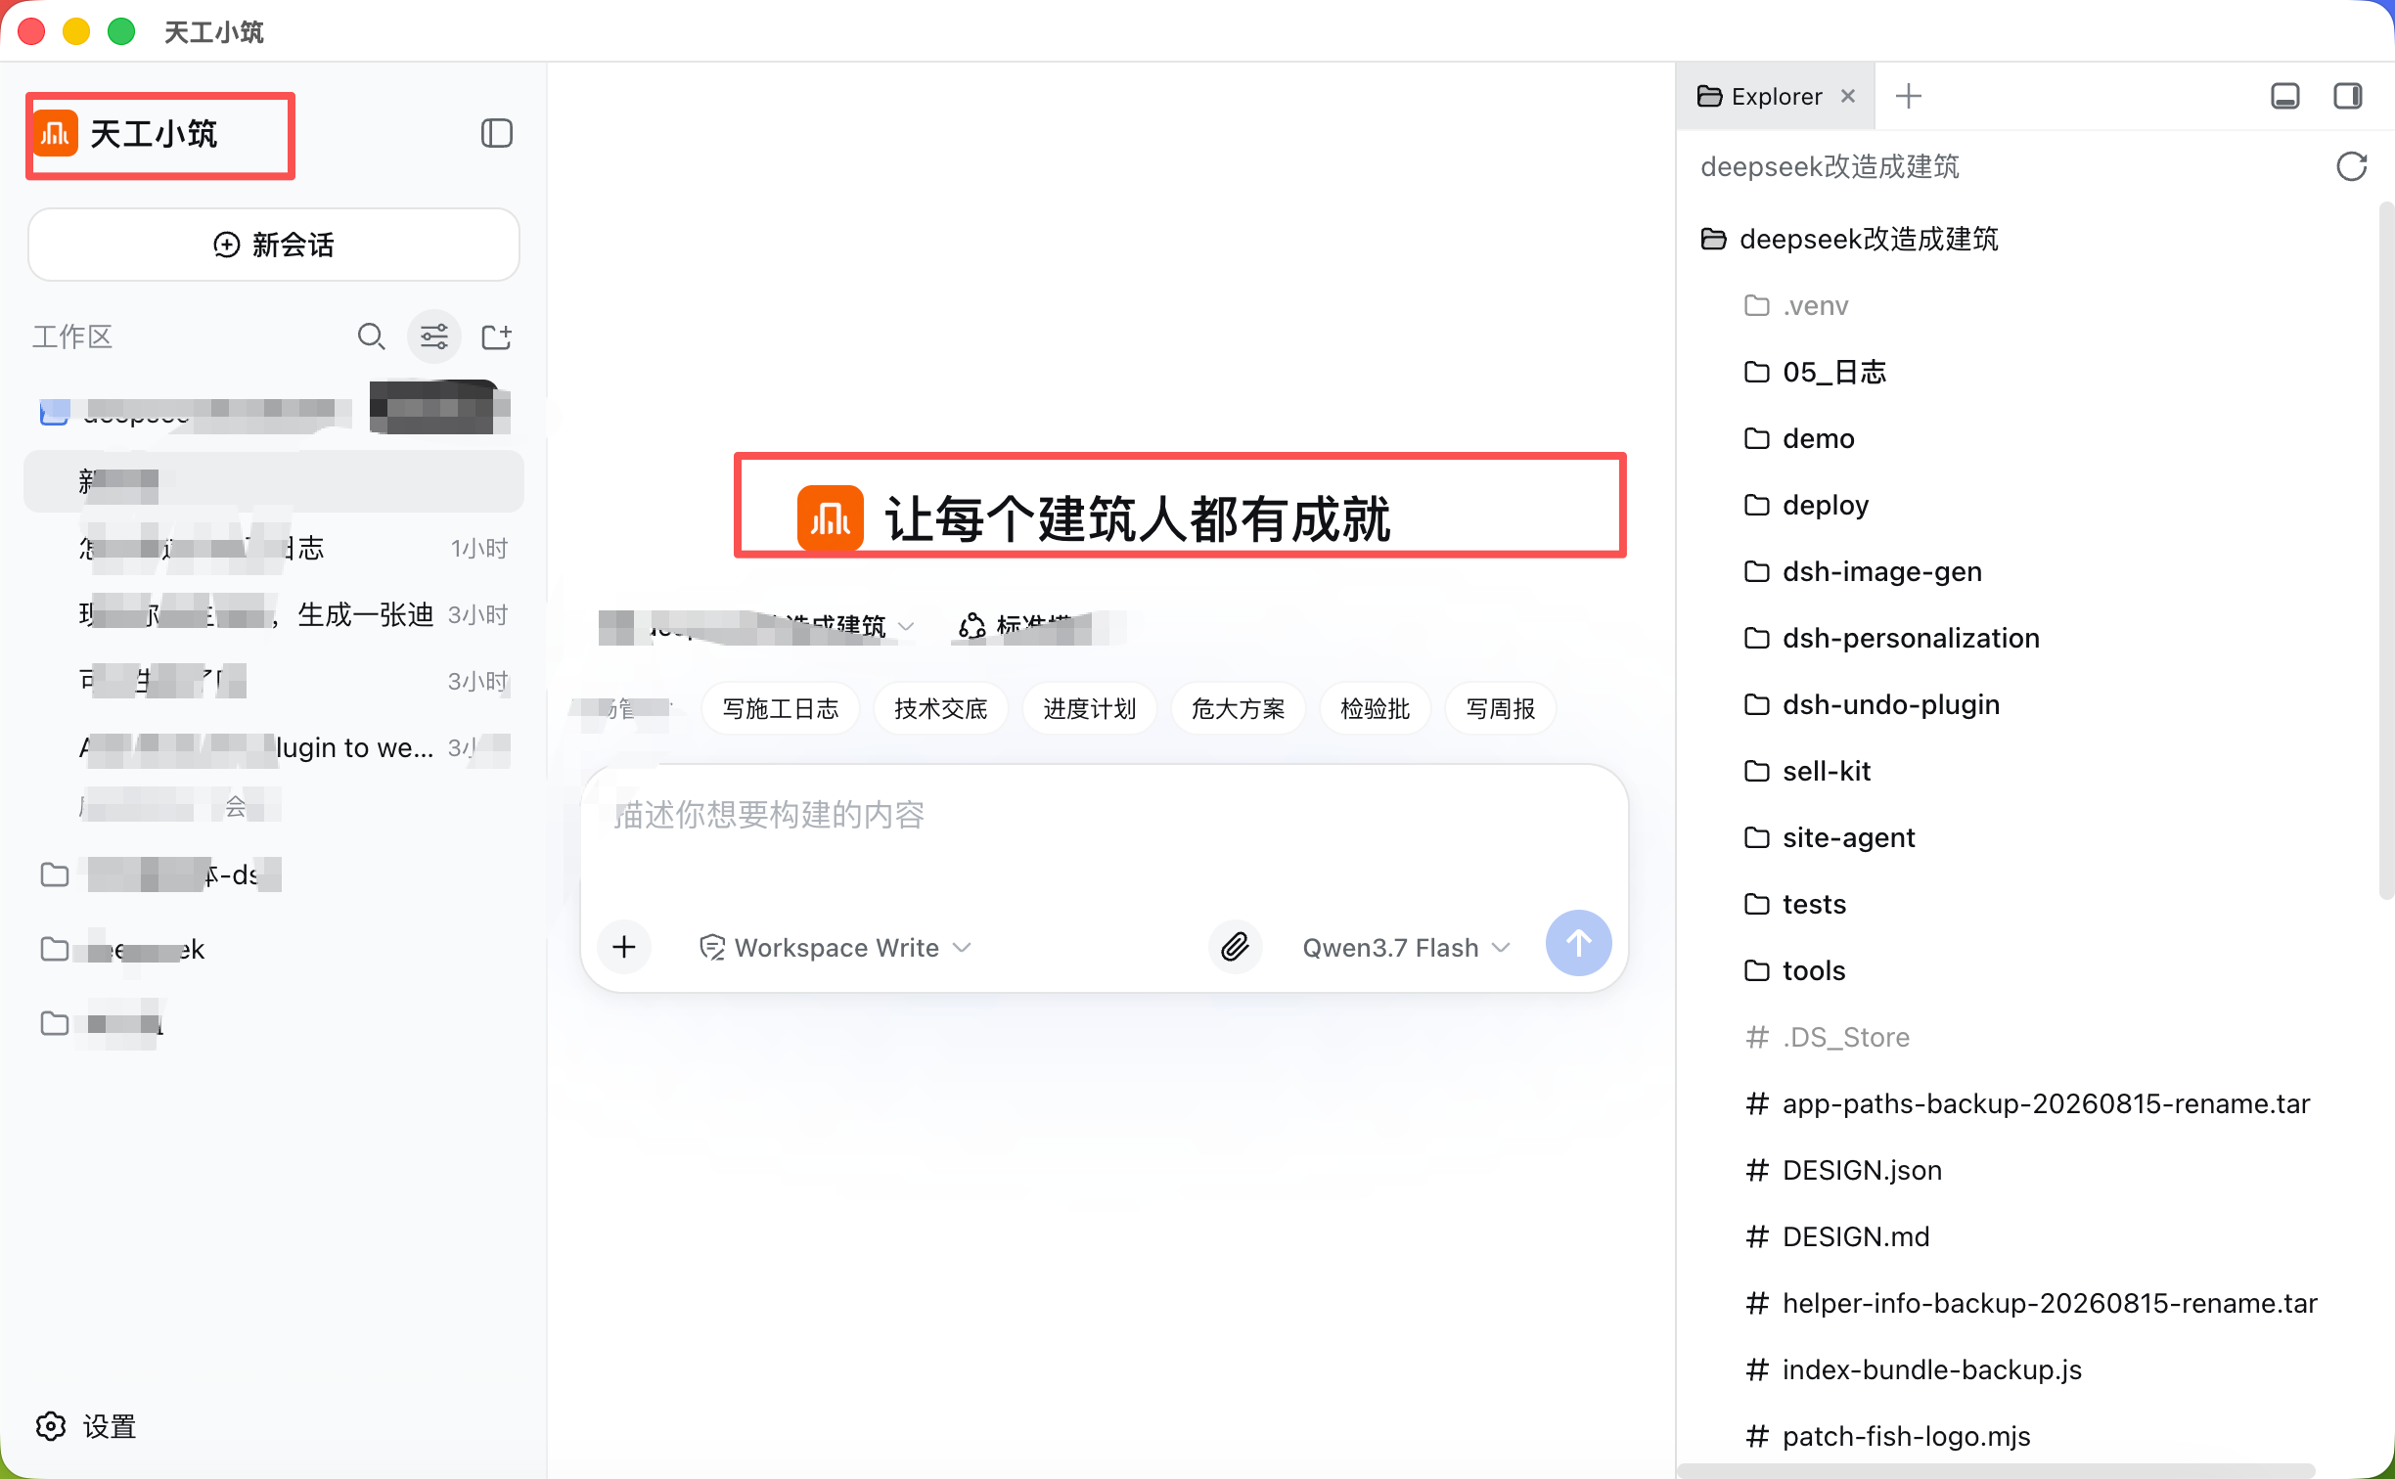Viewport: 2395px width, 1479px height.
Task: Click the 设置 gear icon
Action: 51,1427
